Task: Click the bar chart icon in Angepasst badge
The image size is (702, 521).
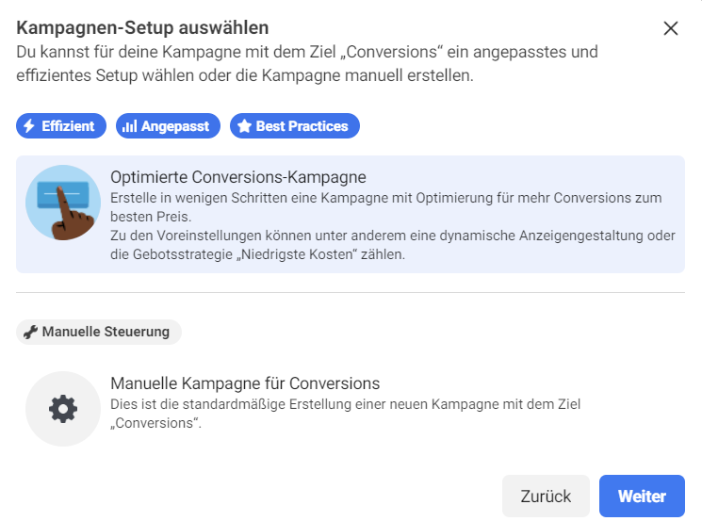Action: [x=129, y=126]
